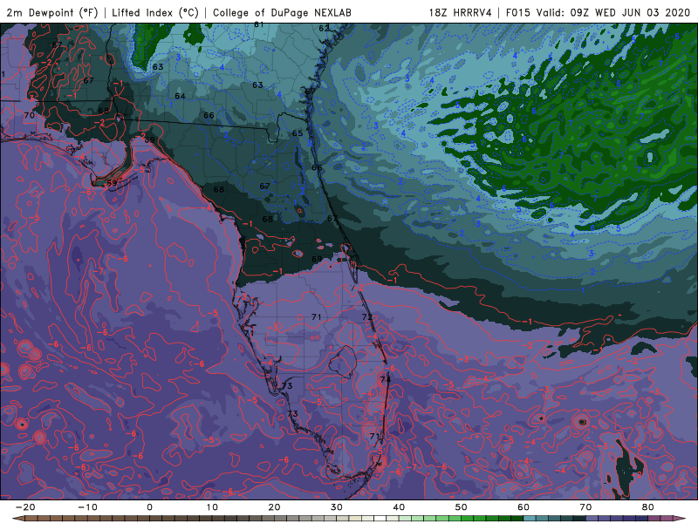Click the dewpoint value 65 on the map
The height and width of the screenshot is (523, 698).
[x=298, y=133]
